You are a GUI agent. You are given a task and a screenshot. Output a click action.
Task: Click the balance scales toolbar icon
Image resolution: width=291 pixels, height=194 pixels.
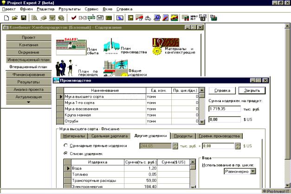[x=148, y=18]
